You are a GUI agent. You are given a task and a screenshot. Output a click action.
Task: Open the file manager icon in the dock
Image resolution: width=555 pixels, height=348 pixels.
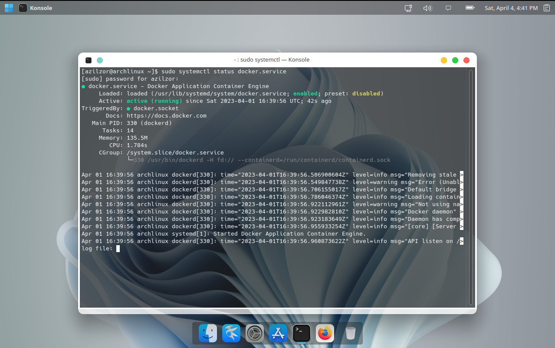pos(207,333)
